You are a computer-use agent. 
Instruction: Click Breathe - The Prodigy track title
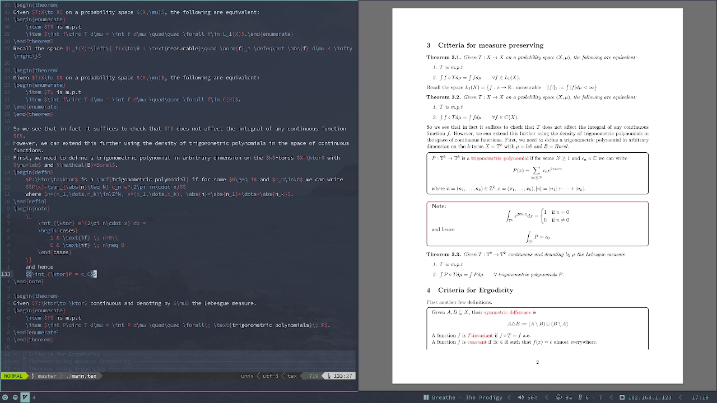point(467,397)
